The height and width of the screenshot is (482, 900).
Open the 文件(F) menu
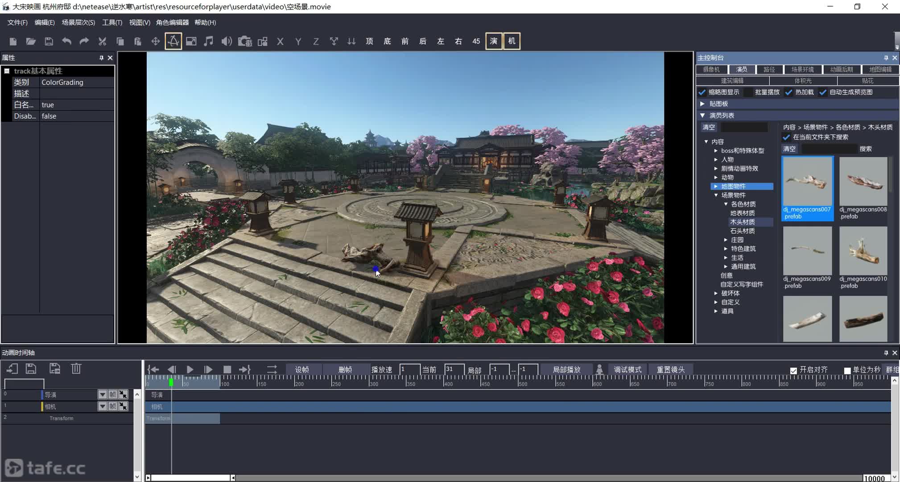pos(17,22)
